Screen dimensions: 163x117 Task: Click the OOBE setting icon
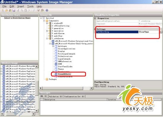56,64
